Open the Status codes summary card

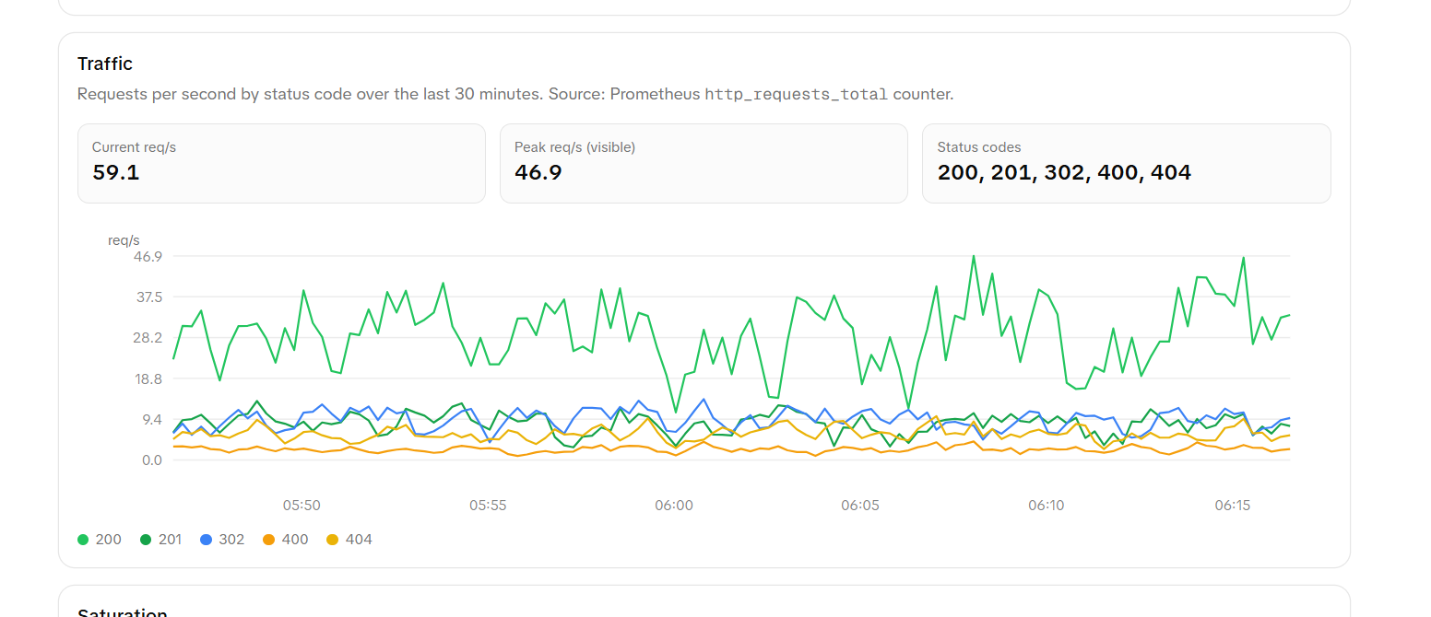(1126, 163)
